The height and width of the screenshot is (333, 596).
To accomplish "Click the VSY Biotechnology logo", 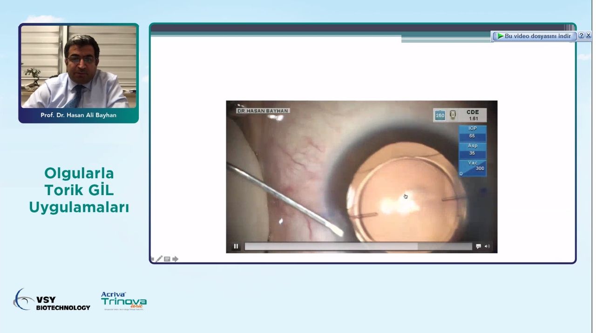I will pyautogui.click(x=51, y=300).
